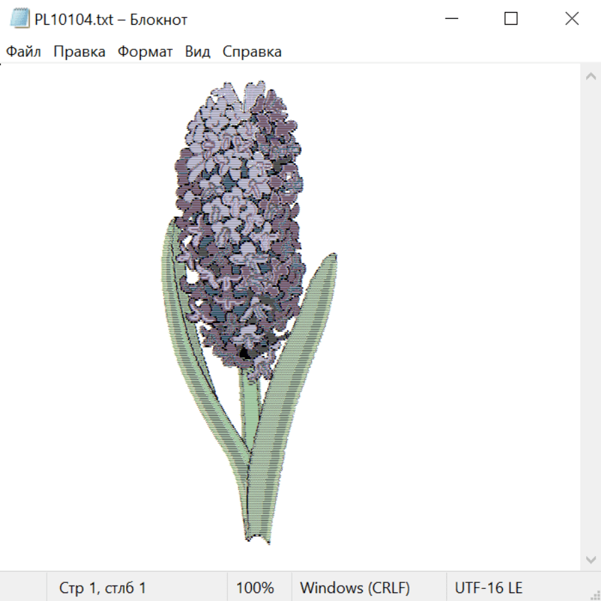Click the 100% zoom indicator
This screenshot has height=601, width=601.
click(255, 588)
